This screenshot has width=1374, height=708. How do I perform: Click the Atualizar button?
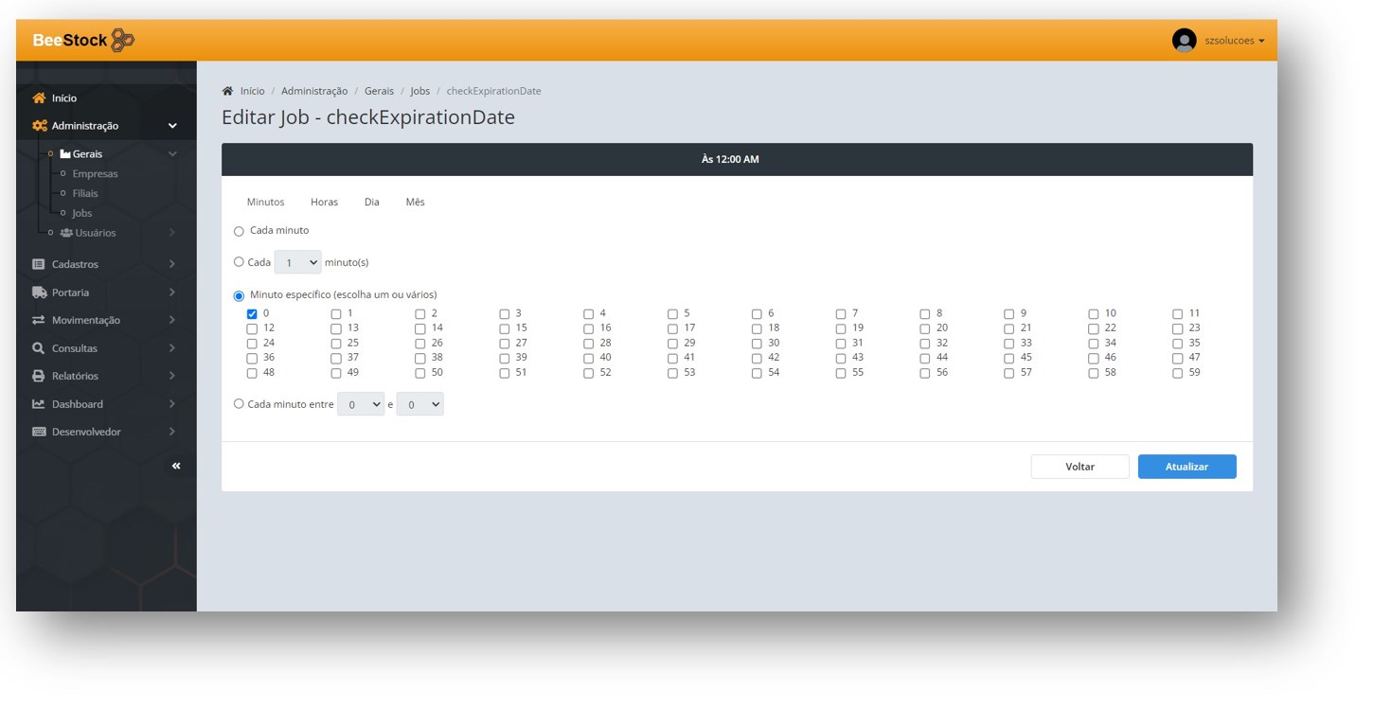pos(1186,467)
